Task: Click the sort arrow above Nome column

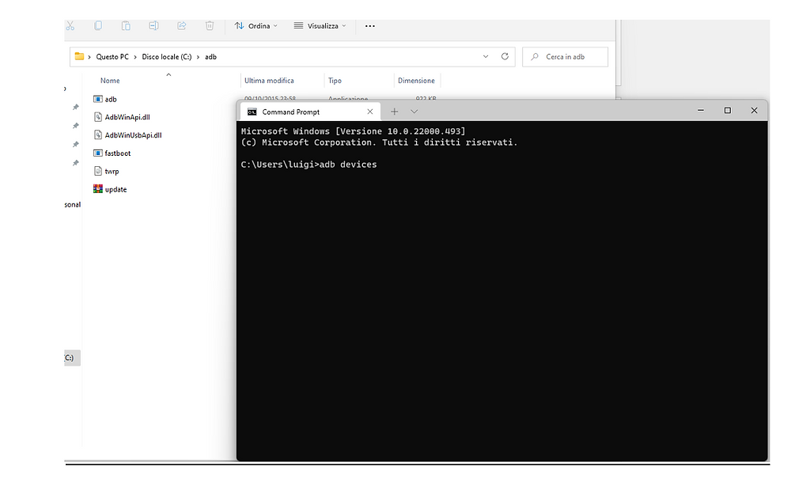Action: [x=168, y=74]
